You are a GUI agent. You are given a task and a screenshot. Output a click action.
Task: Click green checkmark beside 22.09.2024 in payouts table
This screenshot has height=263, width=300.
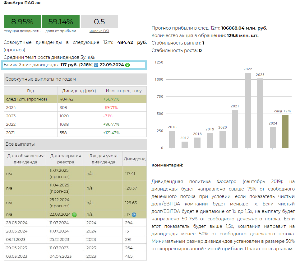pyautogui.click(x=74, y=214)
